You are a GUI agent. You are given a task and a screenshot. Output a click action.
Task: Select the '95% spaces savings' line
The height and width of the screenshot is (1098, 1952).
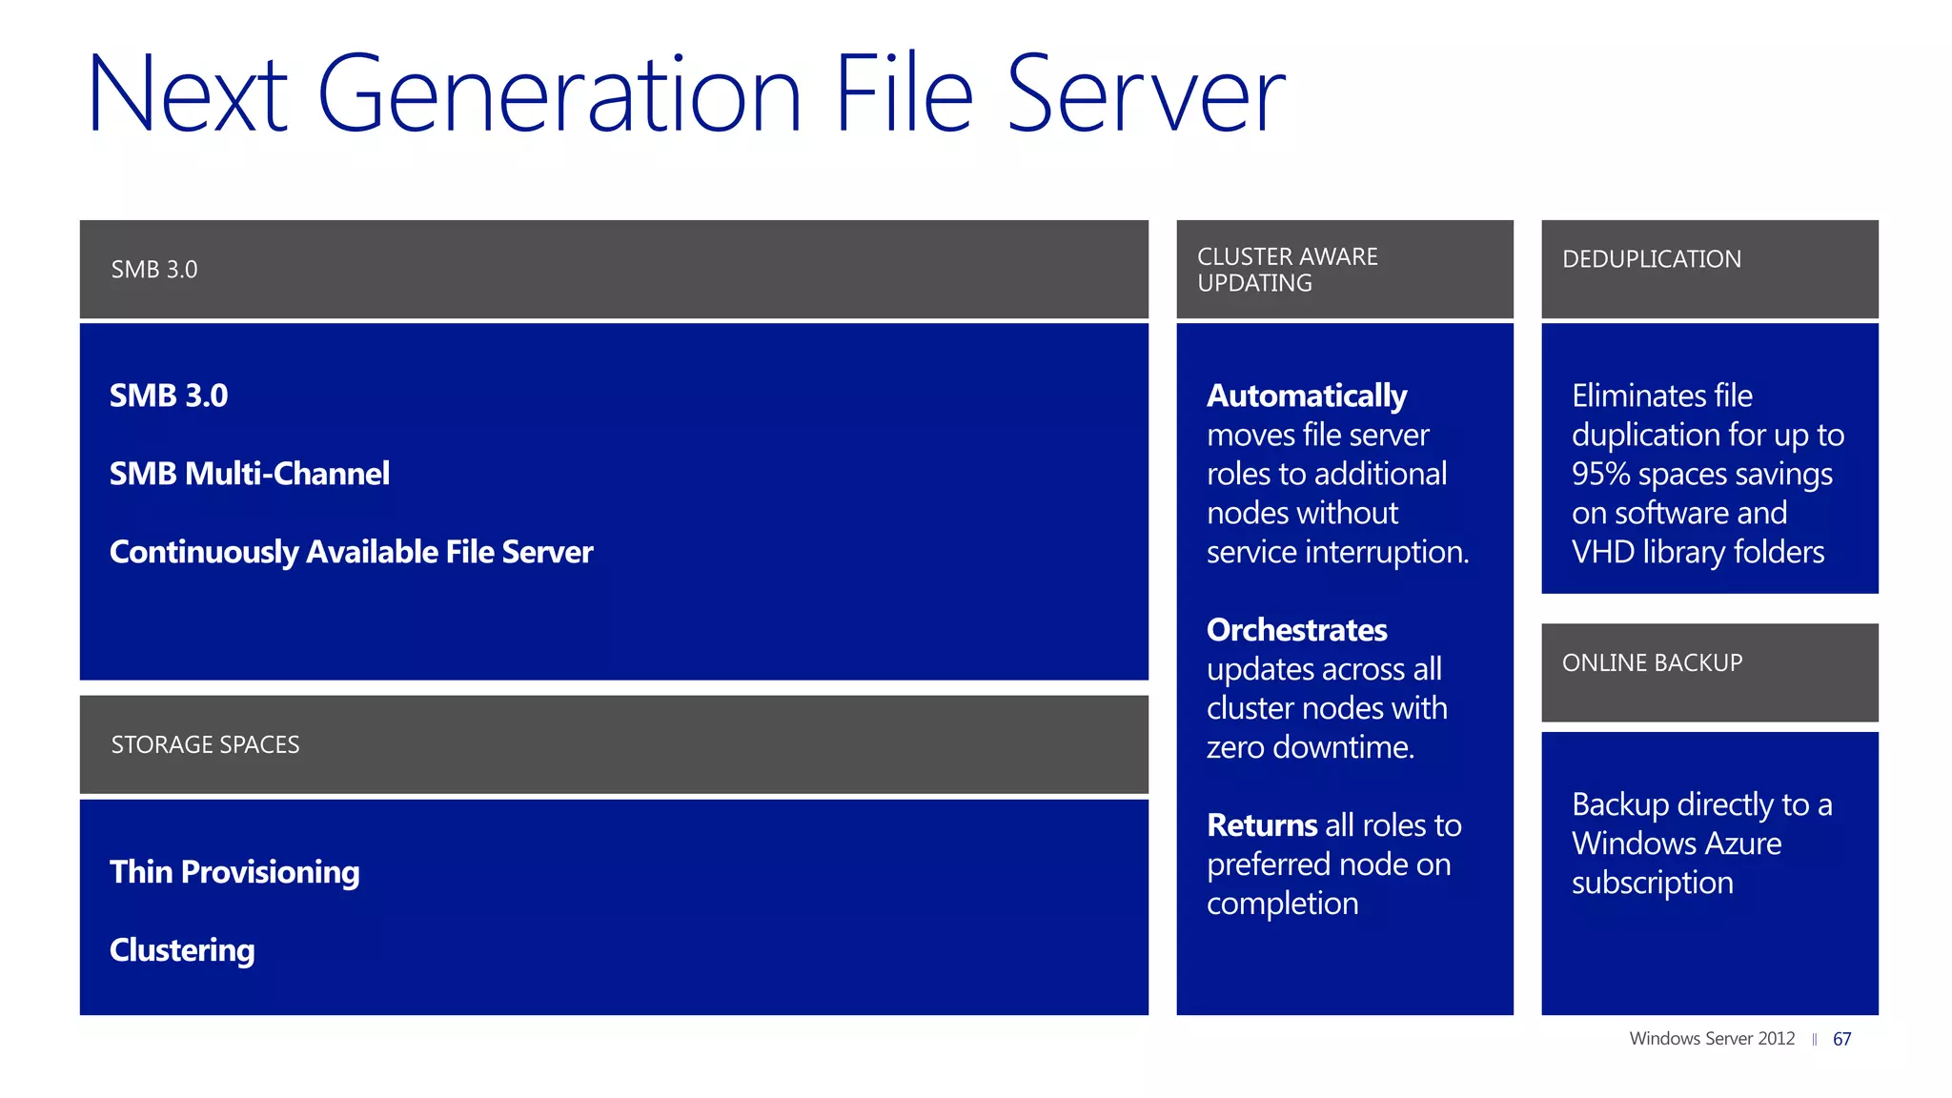point(1702,475)
